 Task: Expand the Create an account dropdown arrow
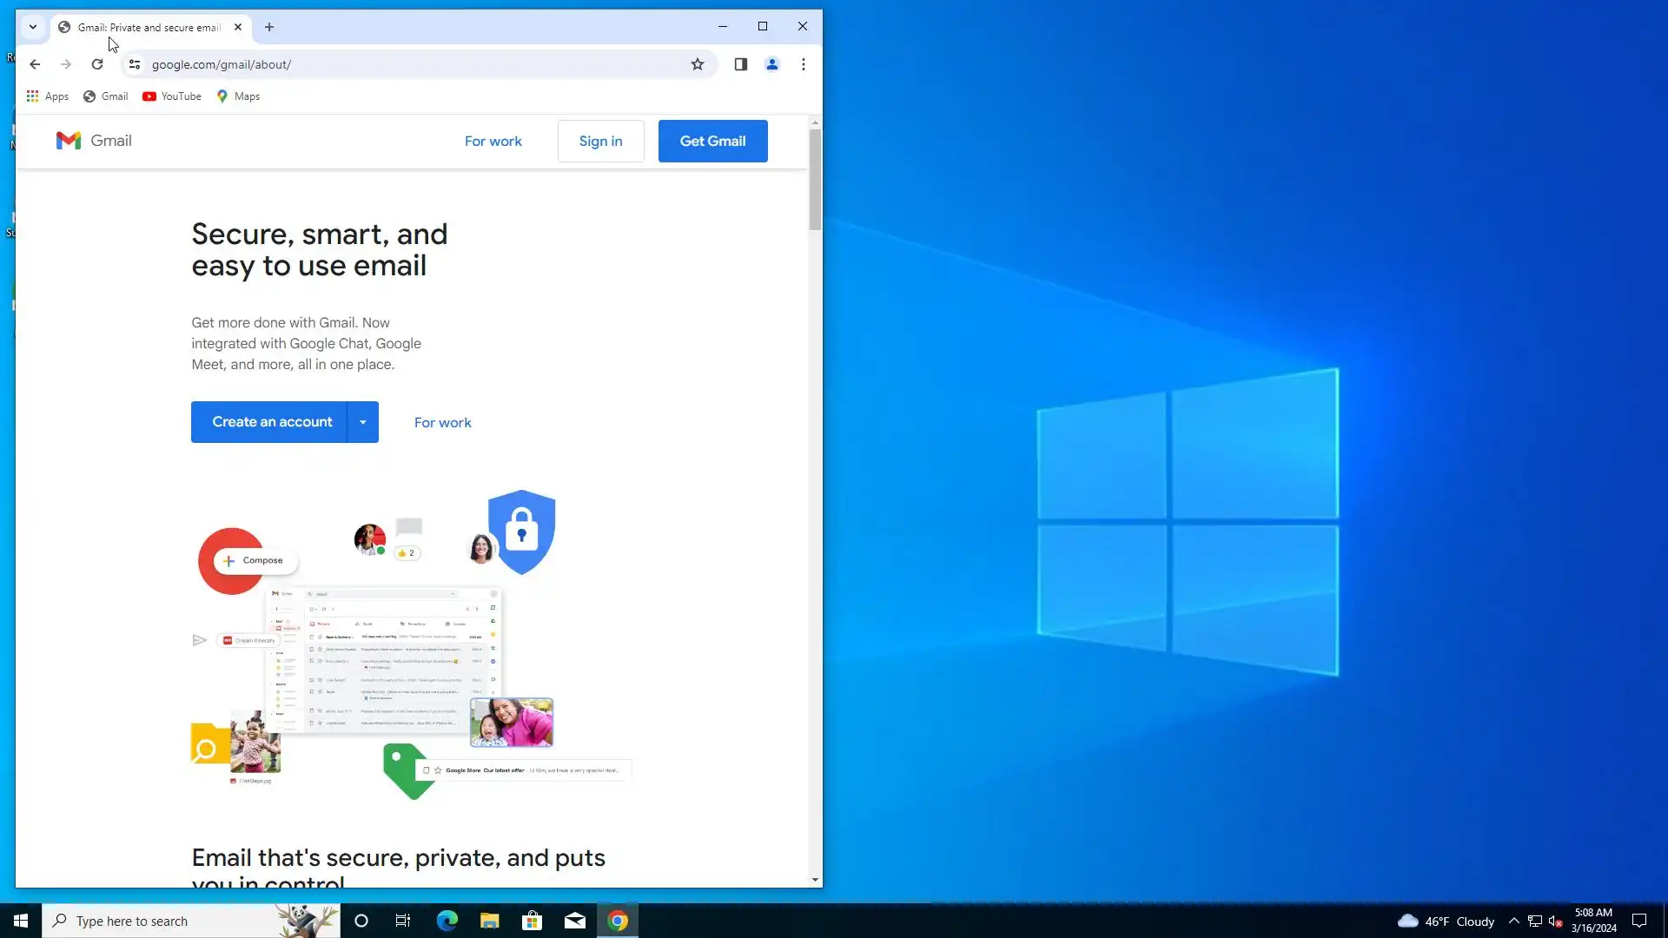coord(362,422)
